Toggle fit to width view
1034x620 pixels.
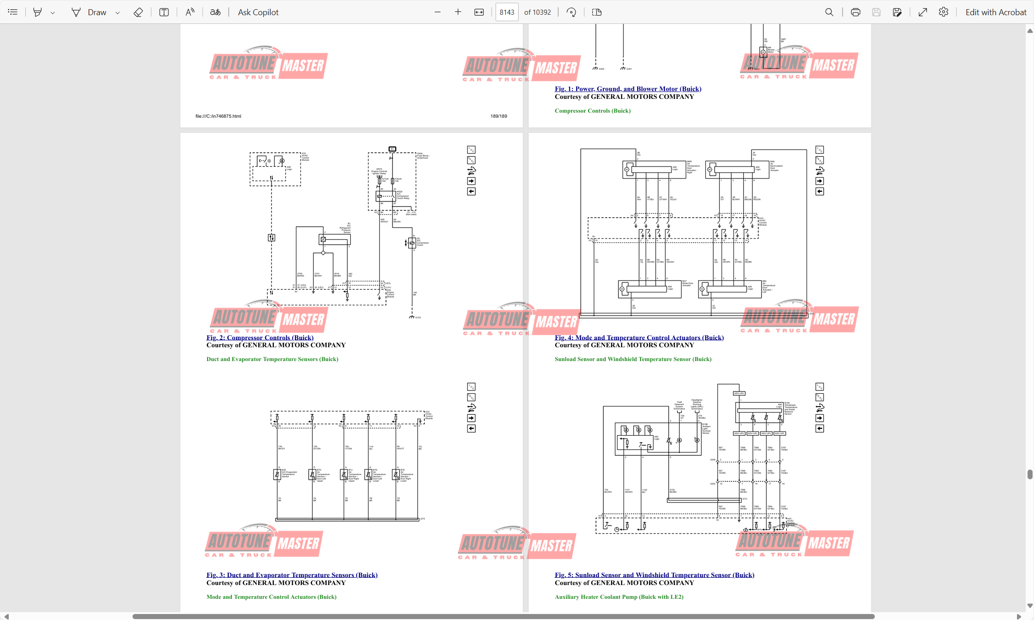point(479,12)
